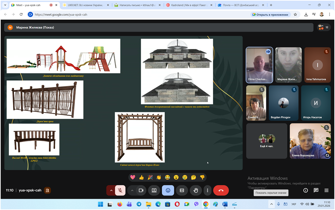Open the three-dot more options menu
335x210 pixels.
click(x=207, y=190)
